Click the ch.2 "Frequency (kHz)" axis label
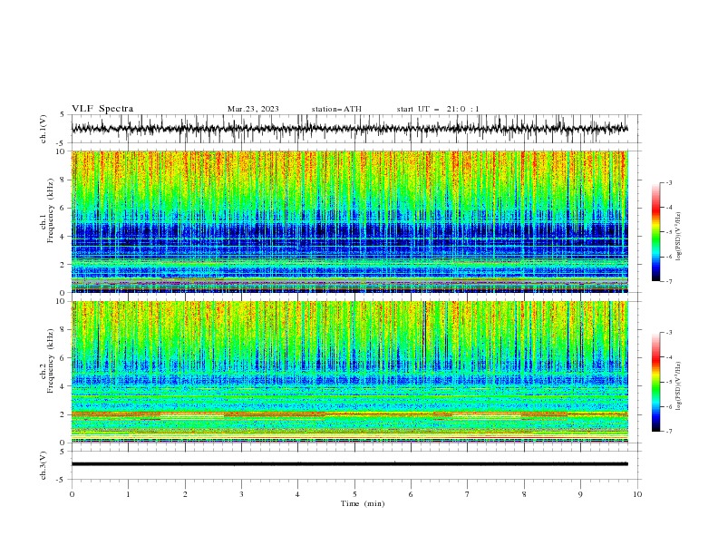Screen dimensions: 718x555 (50, 361)
